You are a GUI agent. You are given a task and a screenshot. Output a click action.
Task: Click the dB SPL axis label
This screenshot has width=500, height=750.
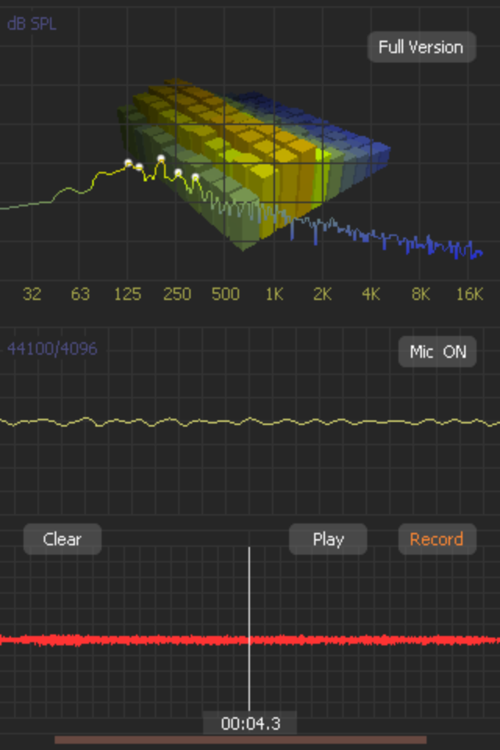click(x=31, y=24)
